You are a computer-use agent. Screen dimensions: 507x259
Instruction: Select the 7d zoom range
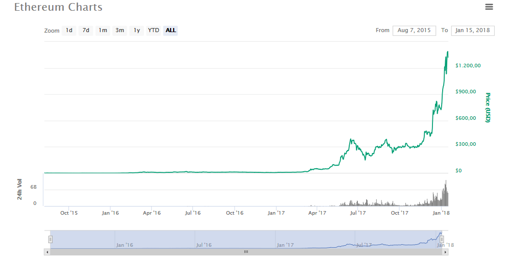coord(86,31)
